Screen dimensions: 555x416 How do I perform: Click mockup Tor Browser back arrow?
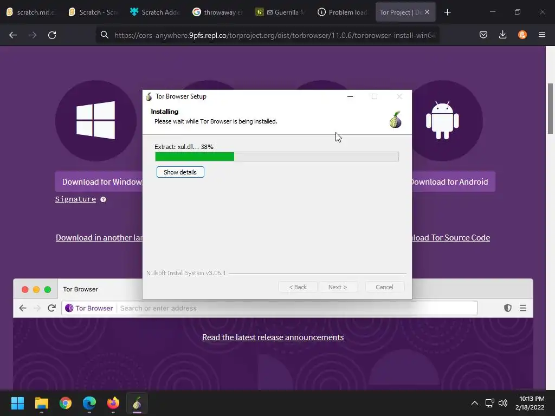point(23,308)
